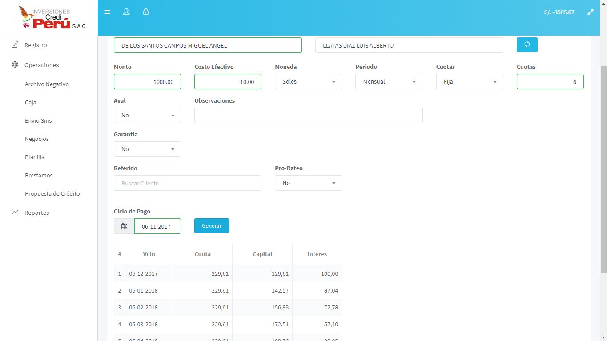Open Negocios menu item
The width and height of the screenshot is (607, 341).
[37, 139]
